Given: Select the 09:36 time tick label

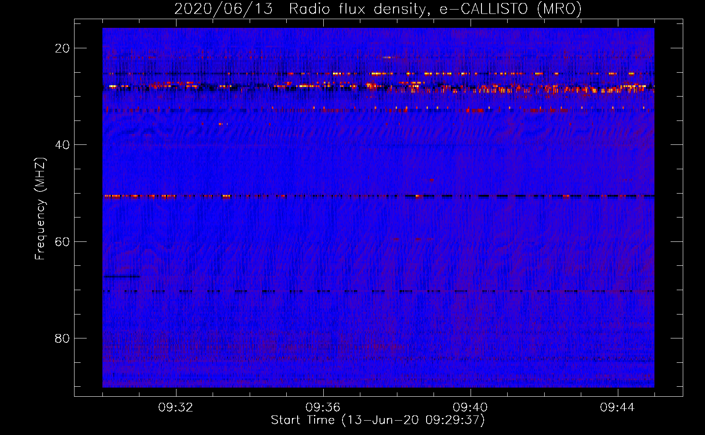Looking at the screenshot, I should pos(323,407).
